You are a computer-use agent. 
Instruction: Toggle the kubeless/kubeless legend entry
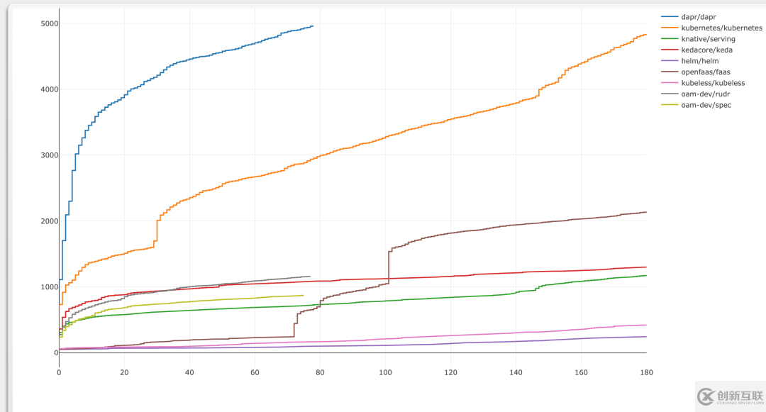(x=703, y=83)
